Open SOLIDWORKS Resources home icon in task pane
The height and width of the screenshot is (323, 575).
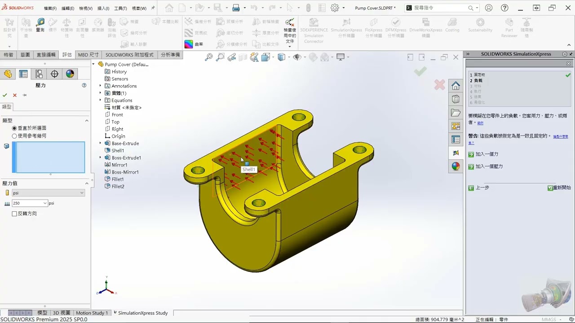click(456, 86)
